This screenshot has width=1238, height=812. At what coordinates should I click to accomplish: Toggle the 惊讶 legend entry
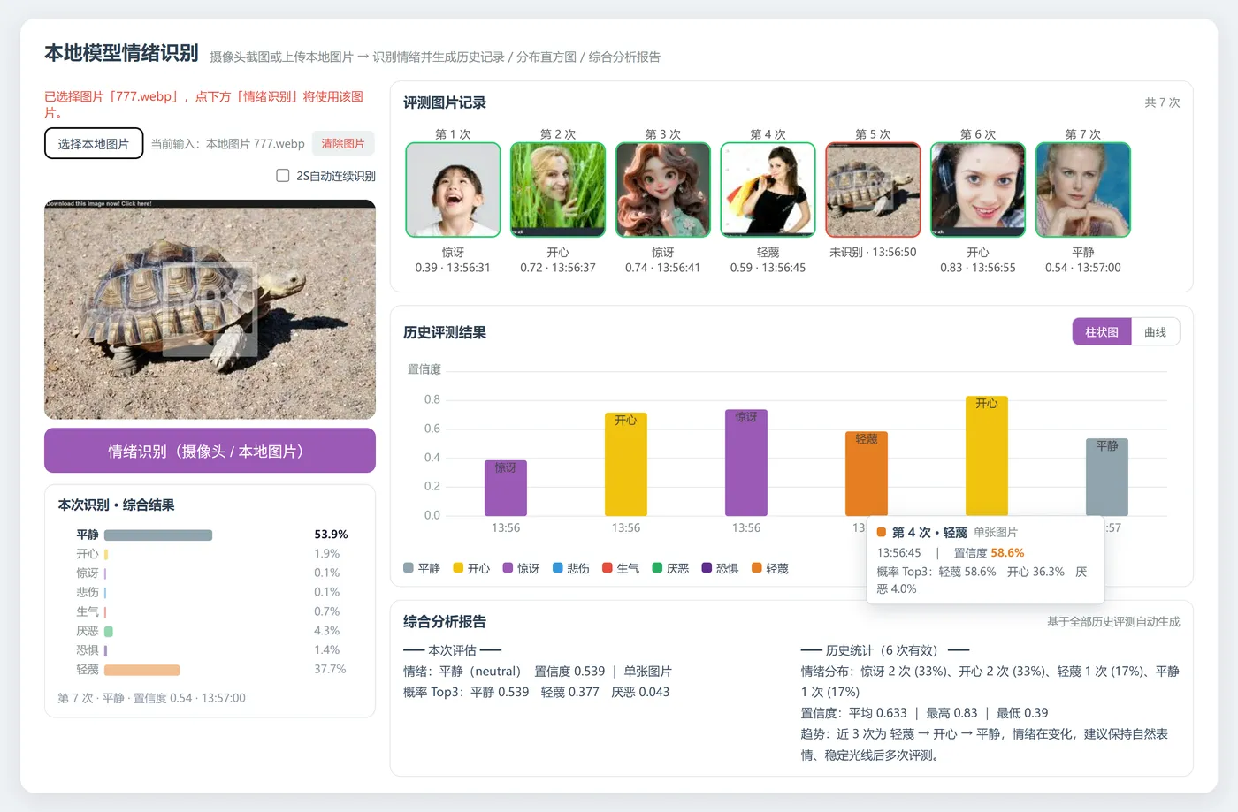tap(521, 568)
